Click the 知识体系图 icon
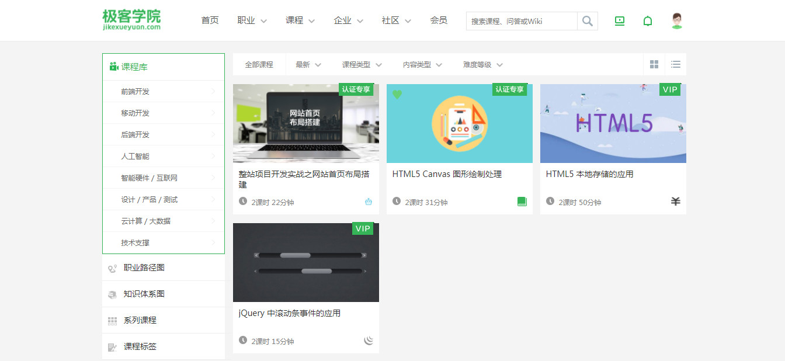 point(113,294)
